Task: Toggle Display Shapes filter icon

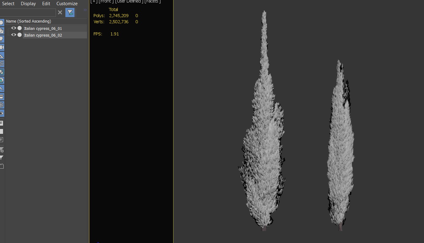Action: tap(2, 31)
